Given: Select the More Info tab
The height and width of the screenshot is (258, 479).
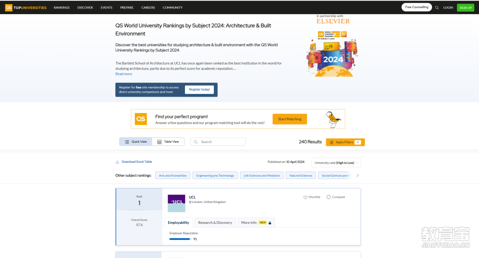Looking at the screenshot, I should [256, 223].
